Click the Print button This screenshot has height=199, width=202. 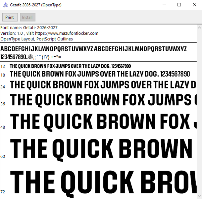point(10,17)
